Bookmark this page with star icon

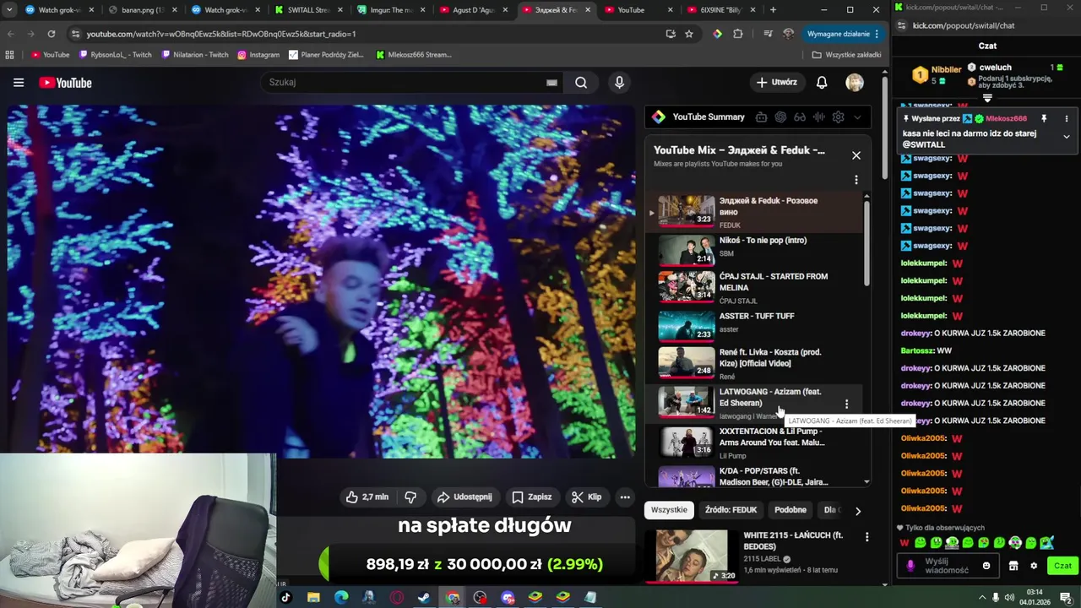click(689, 34)
